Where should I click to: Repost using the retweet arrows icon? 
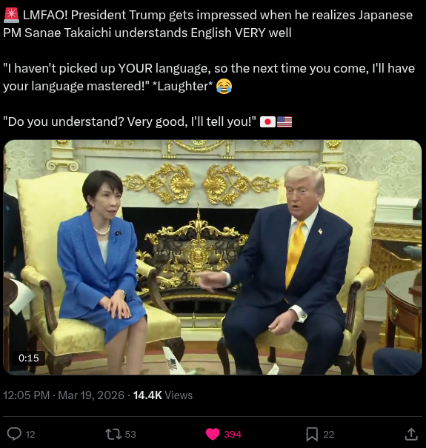click(113, 434)
